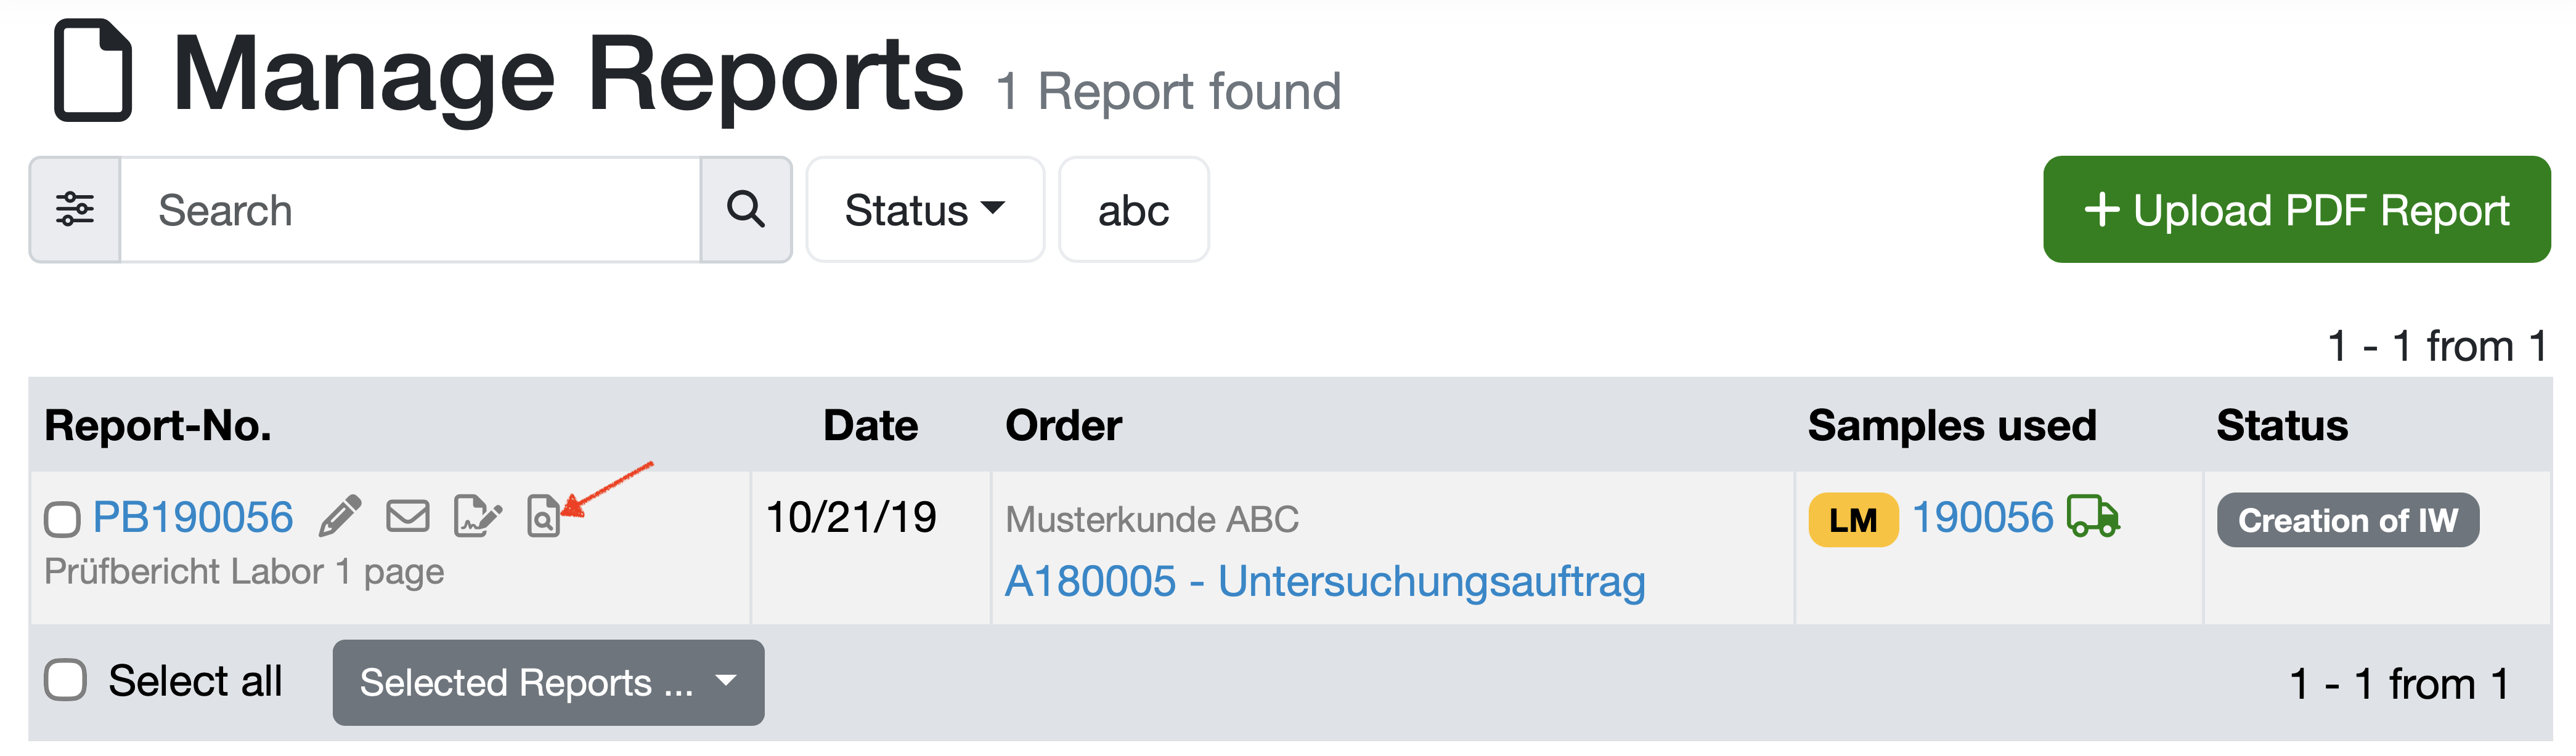Open the filter sliders icon left of Search
This screenshot has height=756, width=2576.
click(x=75, y=210)
